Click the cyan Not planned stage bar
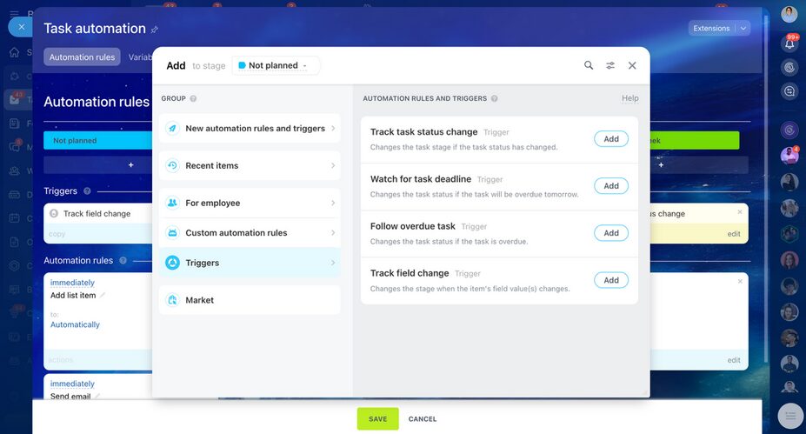This screenshot has width=806, height=434. click(96, 140)
